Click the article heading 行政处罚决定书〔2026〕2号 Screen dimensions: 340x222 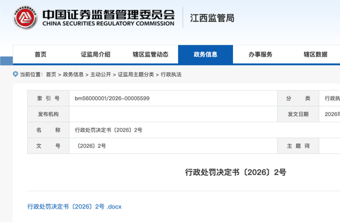pos(236,173)
